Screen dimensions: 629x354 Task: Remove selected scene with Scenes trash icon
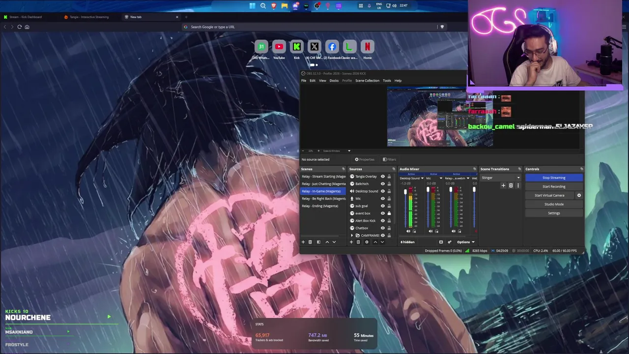tap(310, 242)
